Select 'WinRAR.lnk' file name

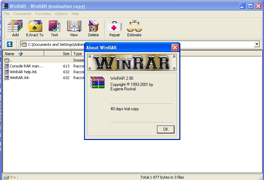19,78
